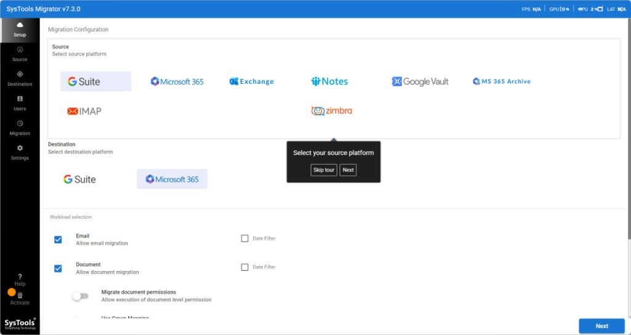This screenshot has width=631, height=335.
Task: Open Settings in the sidebar
Action: (20, 153)
